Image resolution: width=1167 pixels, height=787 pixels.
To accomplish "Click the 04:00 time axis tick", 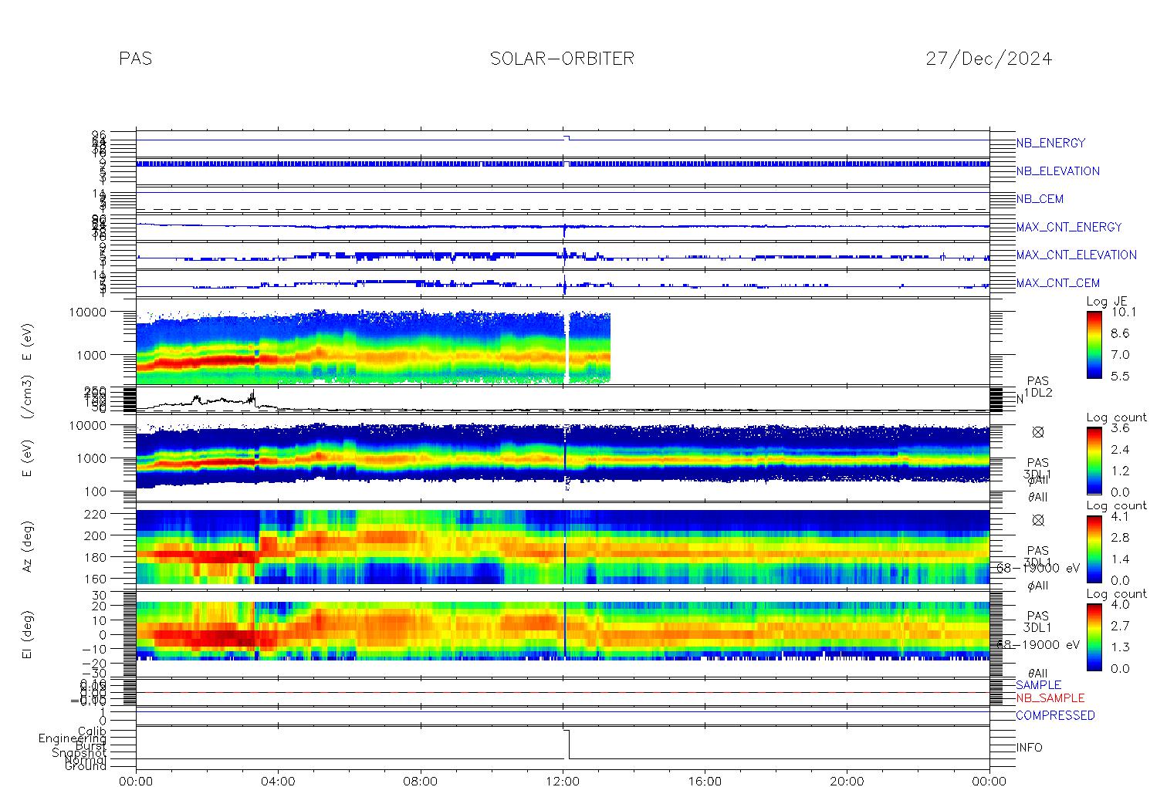I will click(x=278, y=781).
